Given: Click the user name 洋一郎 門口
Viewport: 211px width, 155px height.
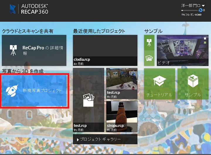Looking at the screenshot, I should pyautogui.click(x=191, y=6).
